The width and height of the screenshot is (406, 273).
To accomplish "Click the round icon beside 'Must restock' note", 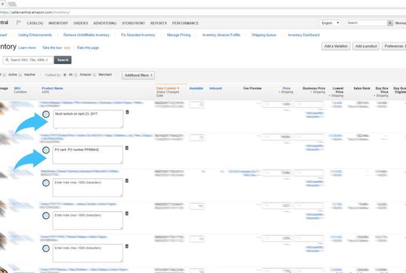I will 46,114.
